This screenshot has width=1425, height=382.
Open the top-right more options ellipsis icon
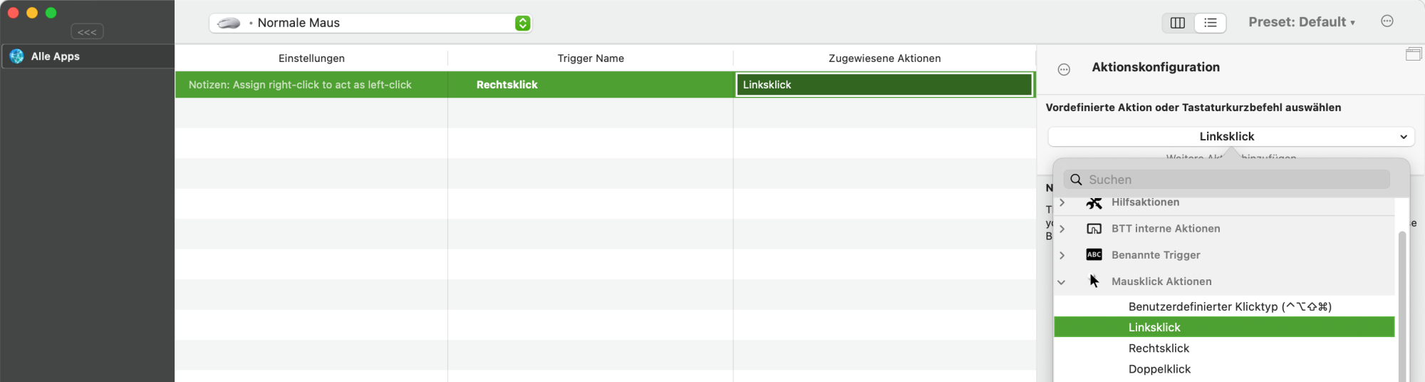[1387, 21]
